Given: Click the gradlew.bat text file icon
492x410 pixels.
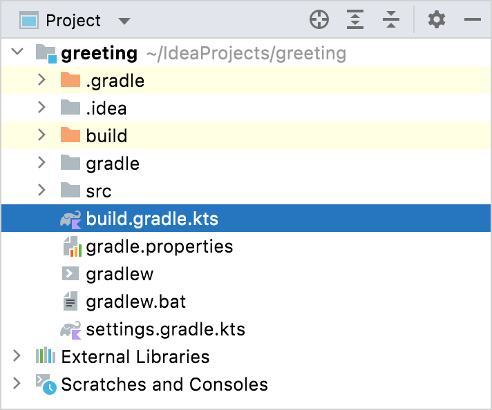Looking at the screenshot, I should click(70, 301).
